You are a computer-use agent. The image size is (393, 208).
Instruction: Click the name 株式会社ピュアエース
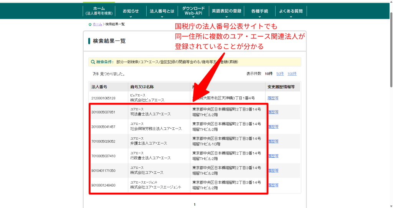point(147,100)
